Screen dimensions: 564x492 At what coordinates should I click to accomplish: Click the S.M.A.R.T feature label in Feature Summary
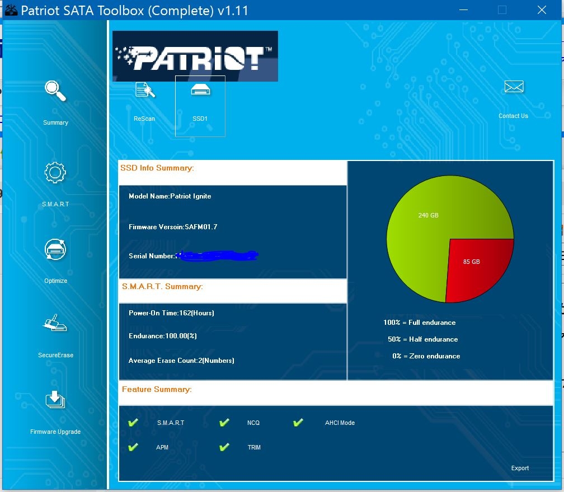(171, 423)
